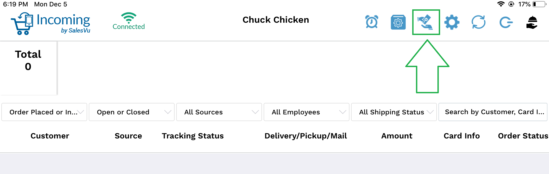Tap the logout arrow icon
The width and height of the screenshot is (549, 174).
click(506, 22)
